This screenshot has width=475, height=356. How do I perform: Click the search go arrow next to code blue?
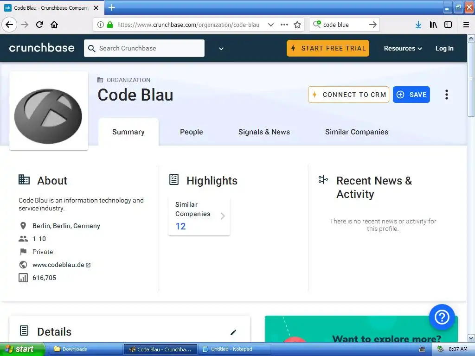(x=373, y=25)
